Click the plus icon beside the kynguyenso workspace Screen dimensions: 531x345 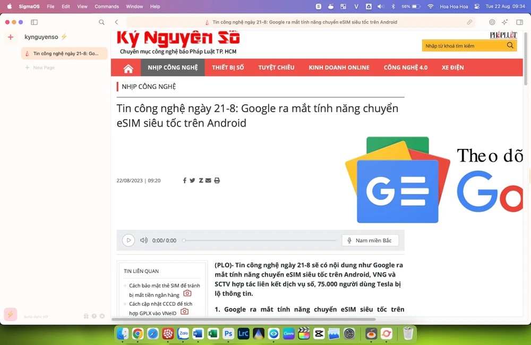click(11, 37)
